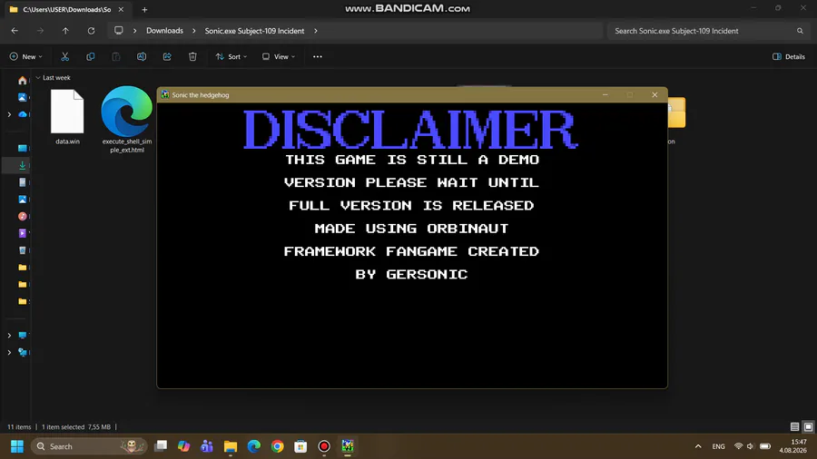The height and width of the screenshot is (459, 817).
Task: Select the data.win file
Action: click(67, 117)
